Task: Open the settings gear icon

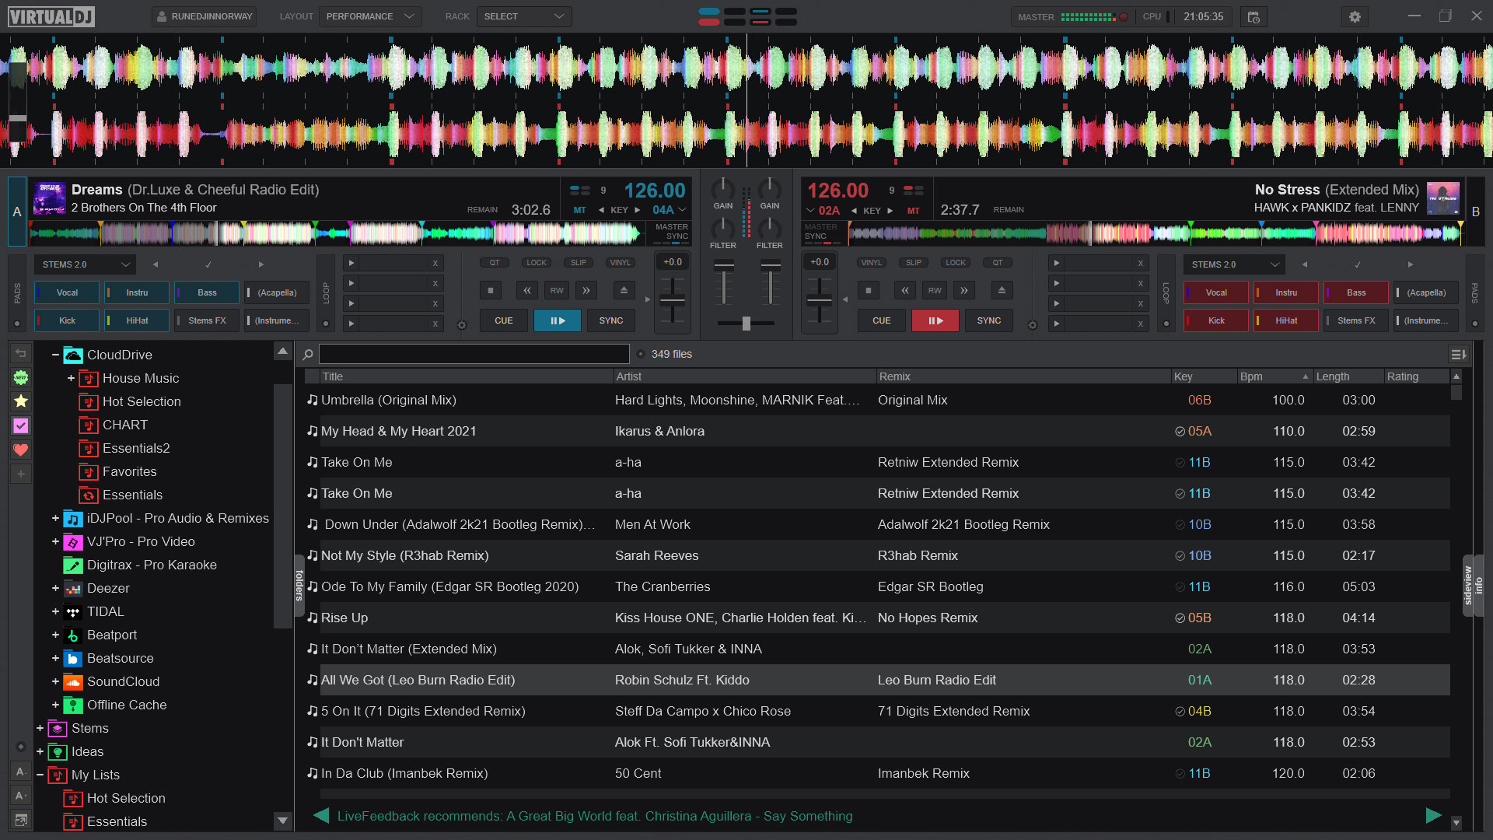Action: click(x=1355, y=16)
